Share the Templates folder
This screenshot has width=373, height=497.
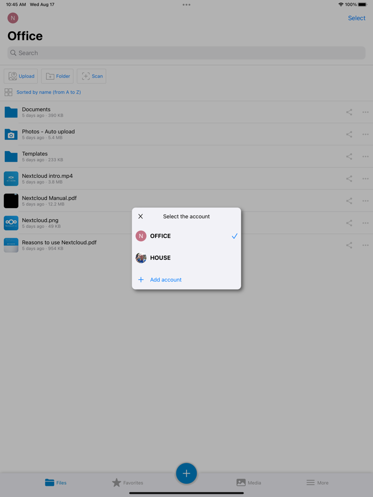pyautogui.click(x=349, y=156)
